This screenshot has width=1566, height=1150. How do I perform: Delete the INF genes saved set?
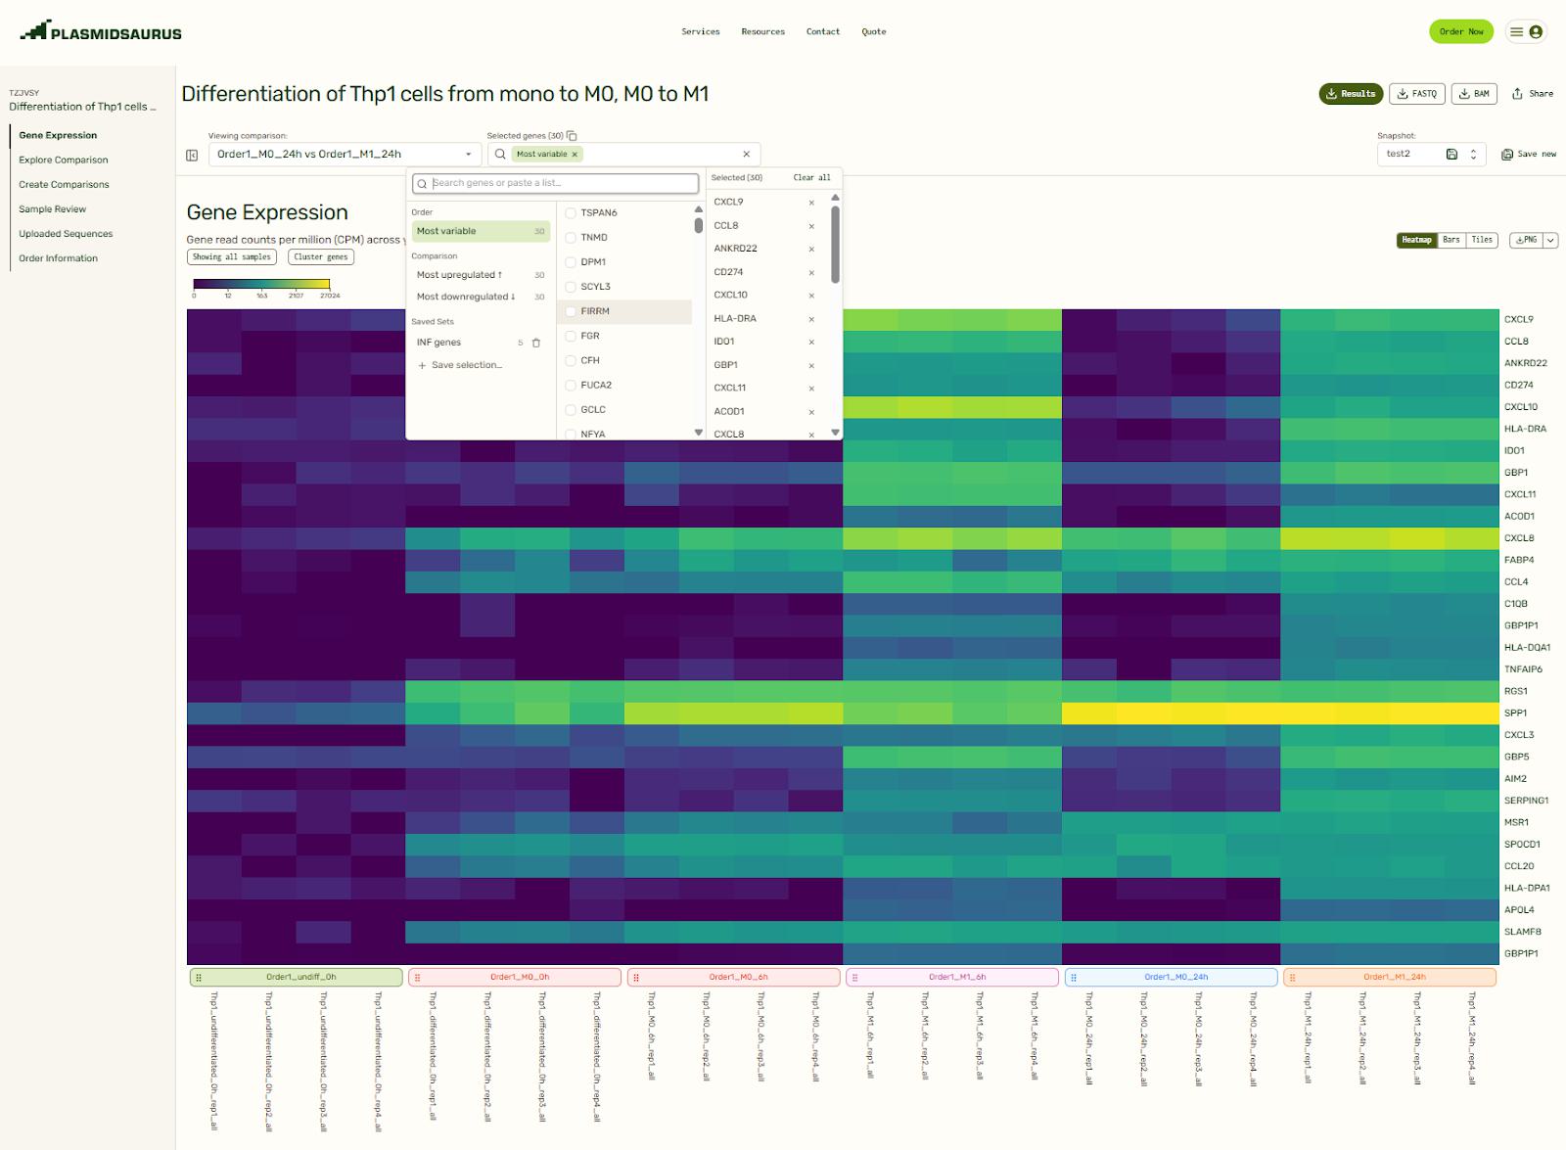coord(536,343)
